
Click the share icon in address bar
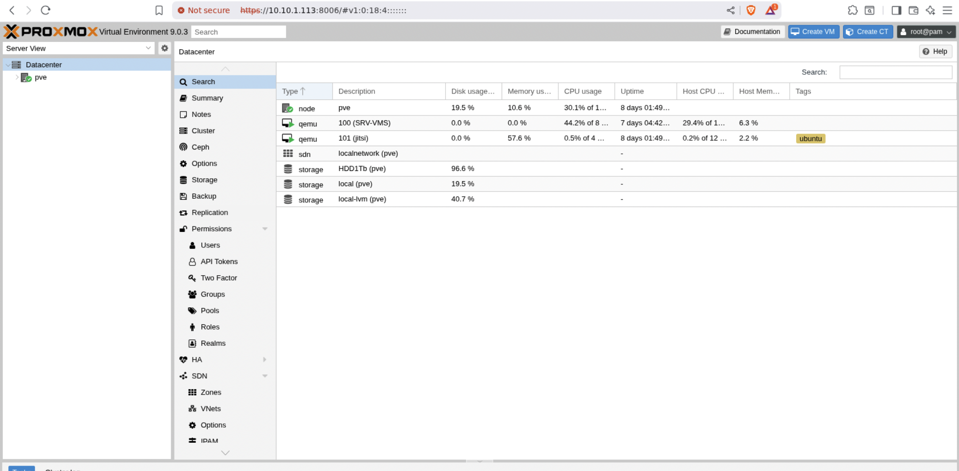(730, 10)
